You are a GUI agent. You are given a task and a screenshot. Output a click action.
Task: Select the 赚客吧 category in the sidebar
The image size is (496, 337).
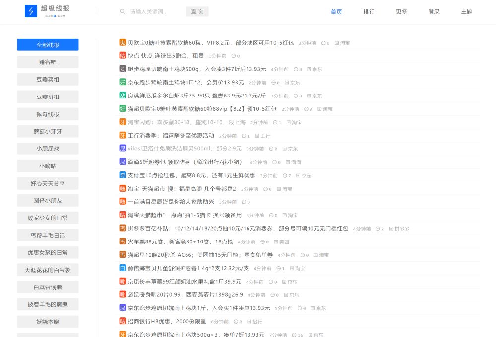tap(48, 62)
